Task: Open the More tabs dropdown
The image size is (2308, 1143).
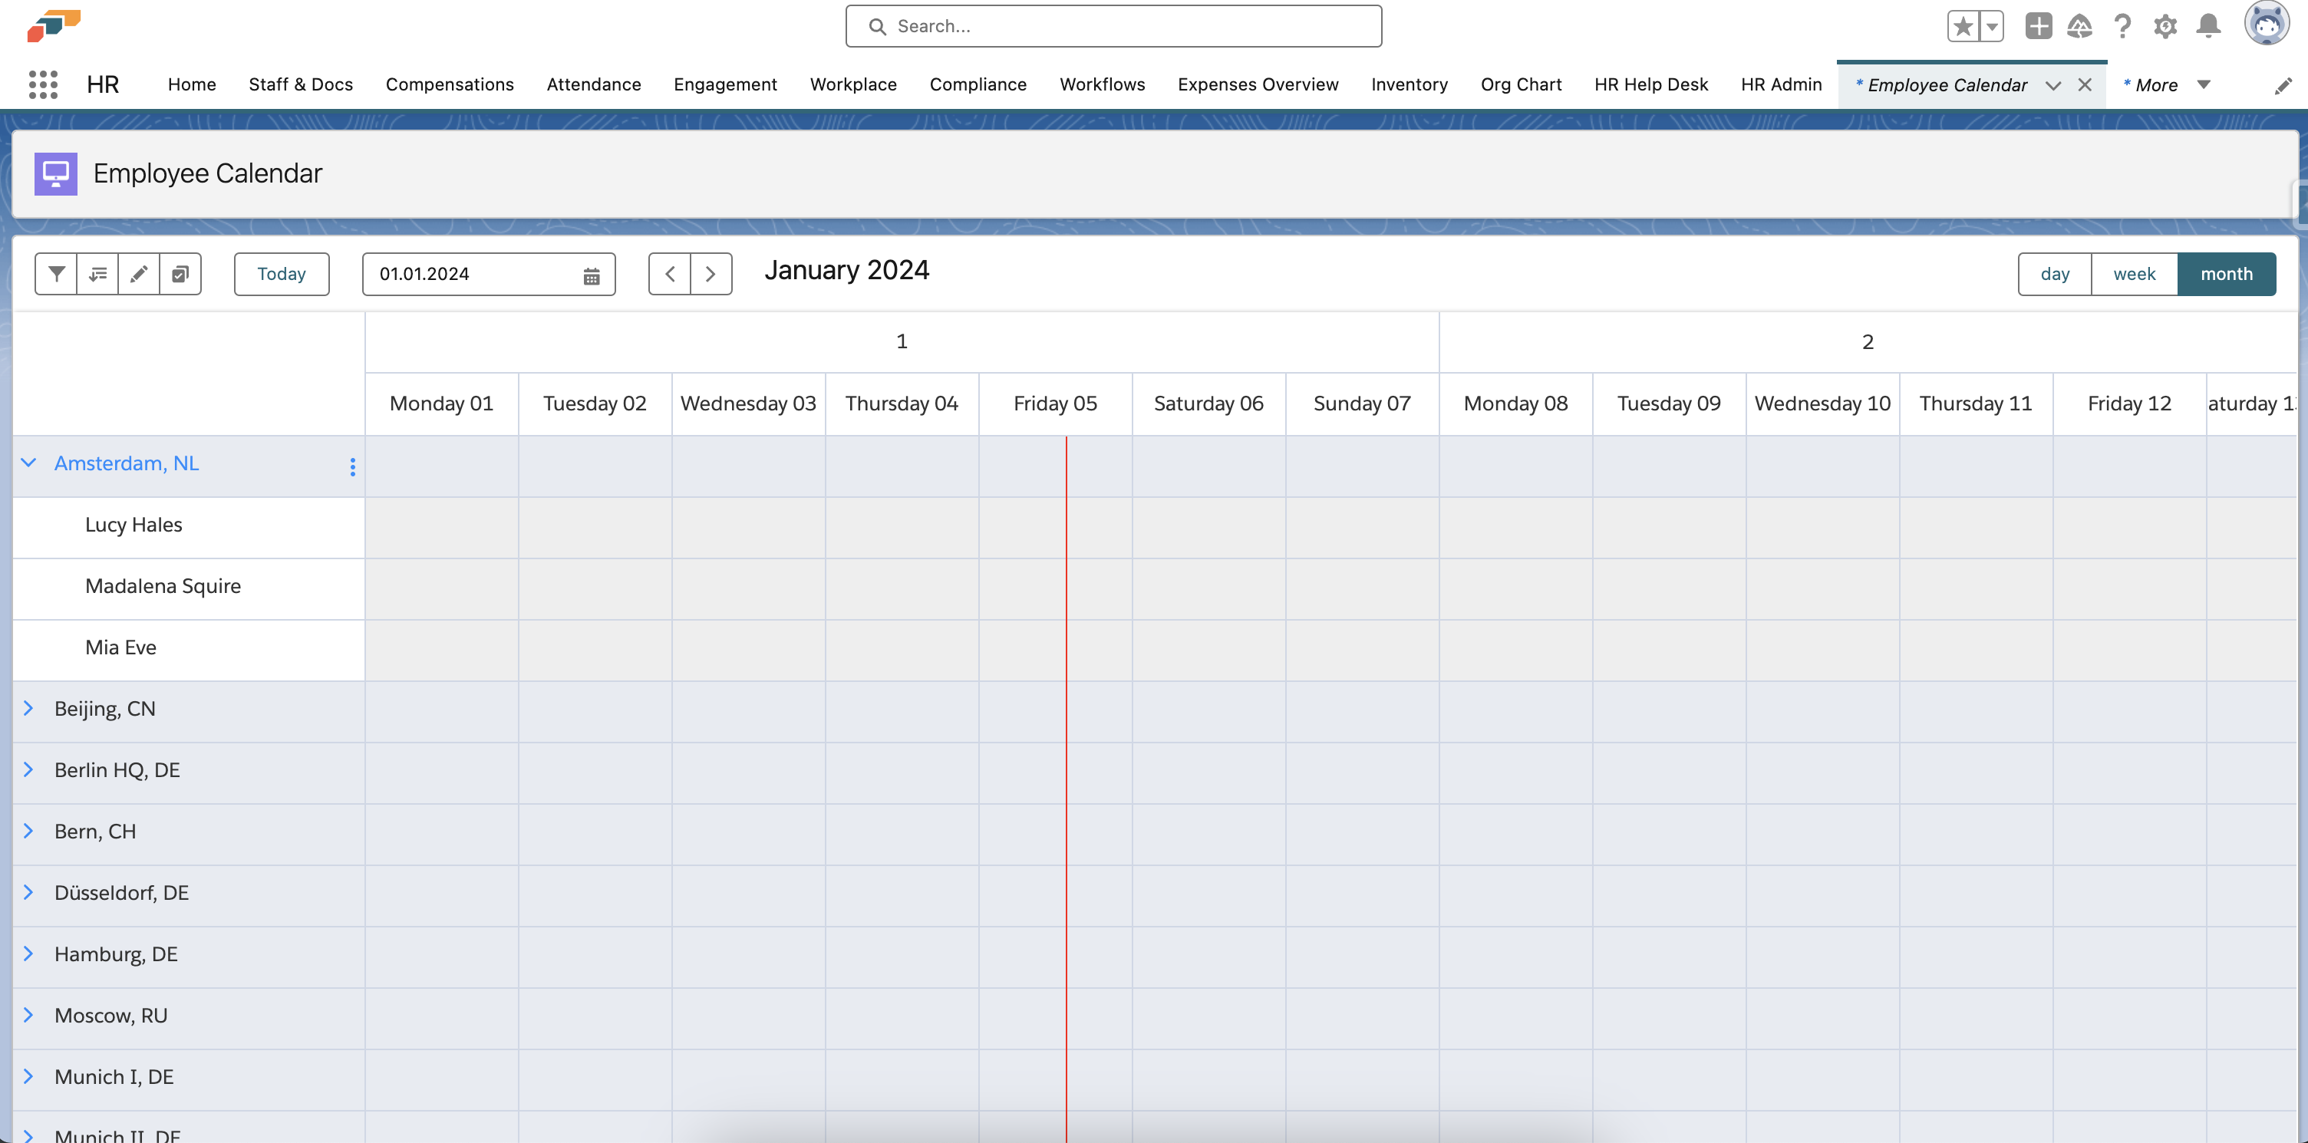Action: pyautogui.click(x=2203, y=84)
